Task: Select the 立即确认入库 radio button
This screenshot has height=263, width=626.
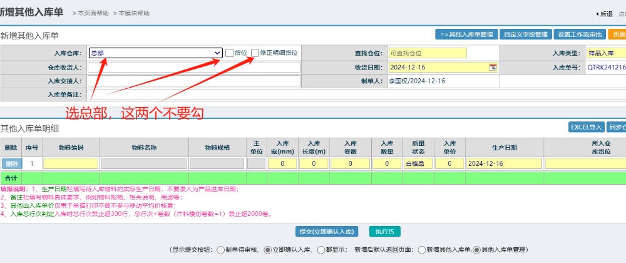Action: point(268,250)
